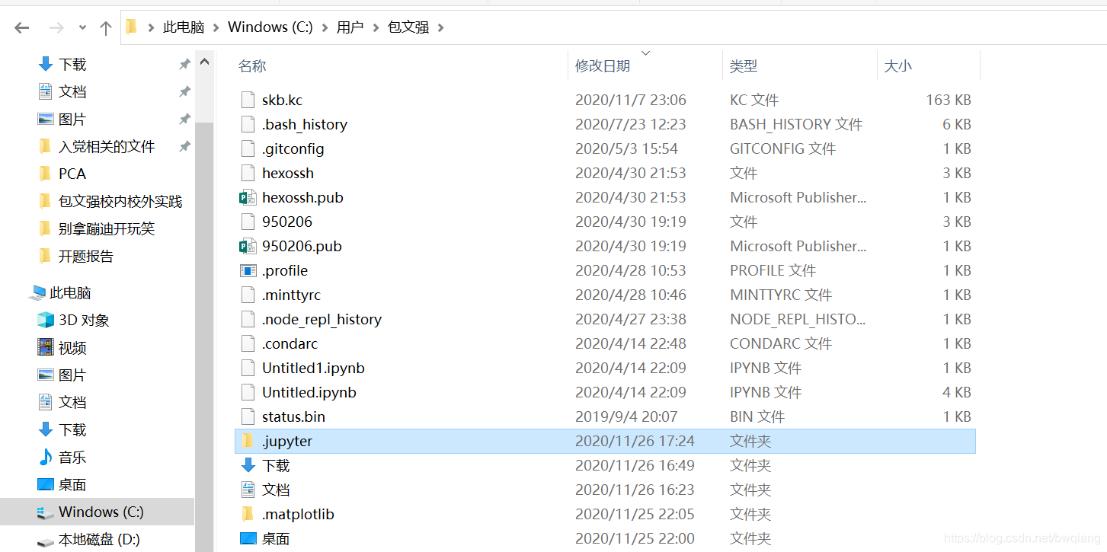Screen dimensions: 1107x552
Task: Select the .bash_history file
Action: [x=305, y=124]
